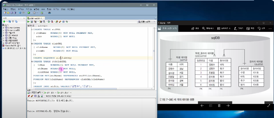Delete the photo using the trash icon
274x118 pixels.
(219, 105)
